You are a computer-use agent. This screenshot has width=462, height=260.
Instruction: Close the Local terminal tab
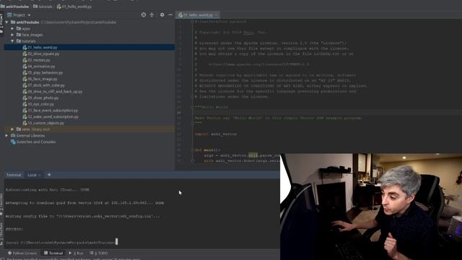coord(40,175)
